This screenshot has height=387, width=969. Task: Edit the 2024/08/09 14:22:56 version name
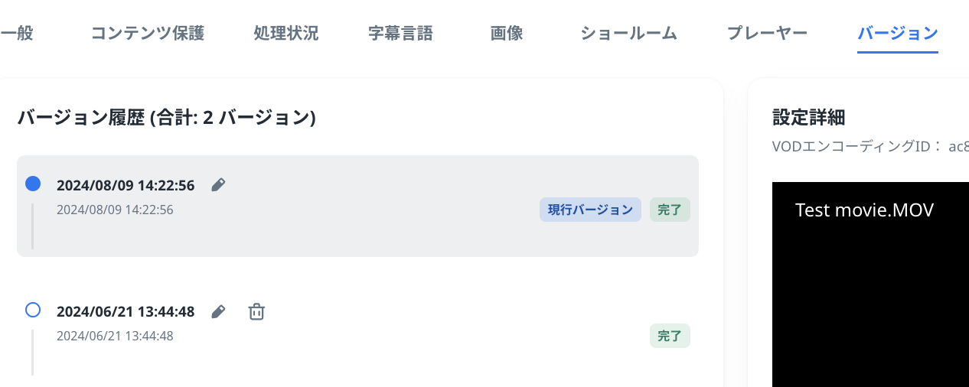[218, 184]
